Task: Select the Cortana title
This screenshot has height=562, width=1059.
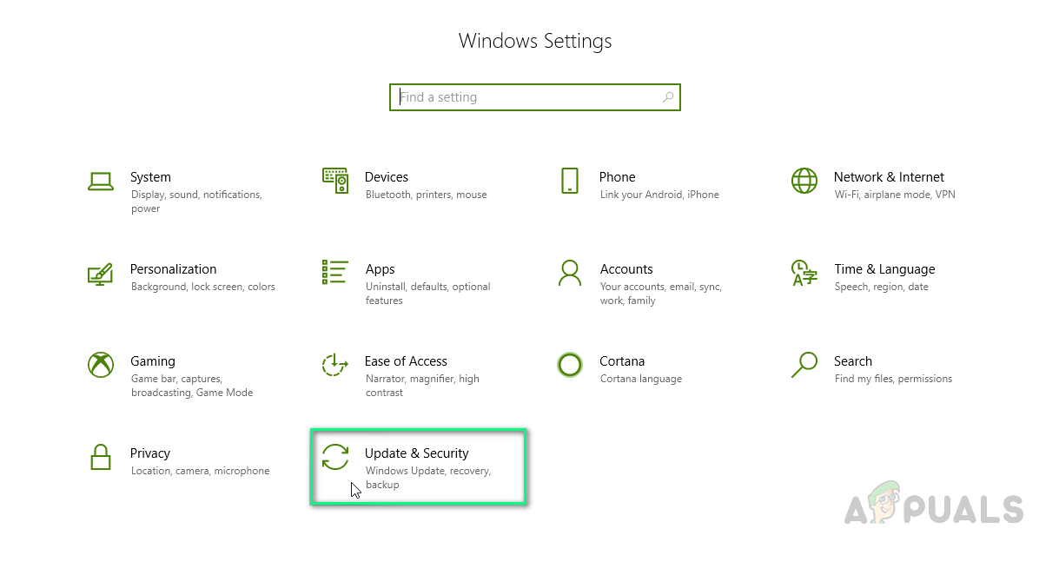Action: tap(622, 361)
